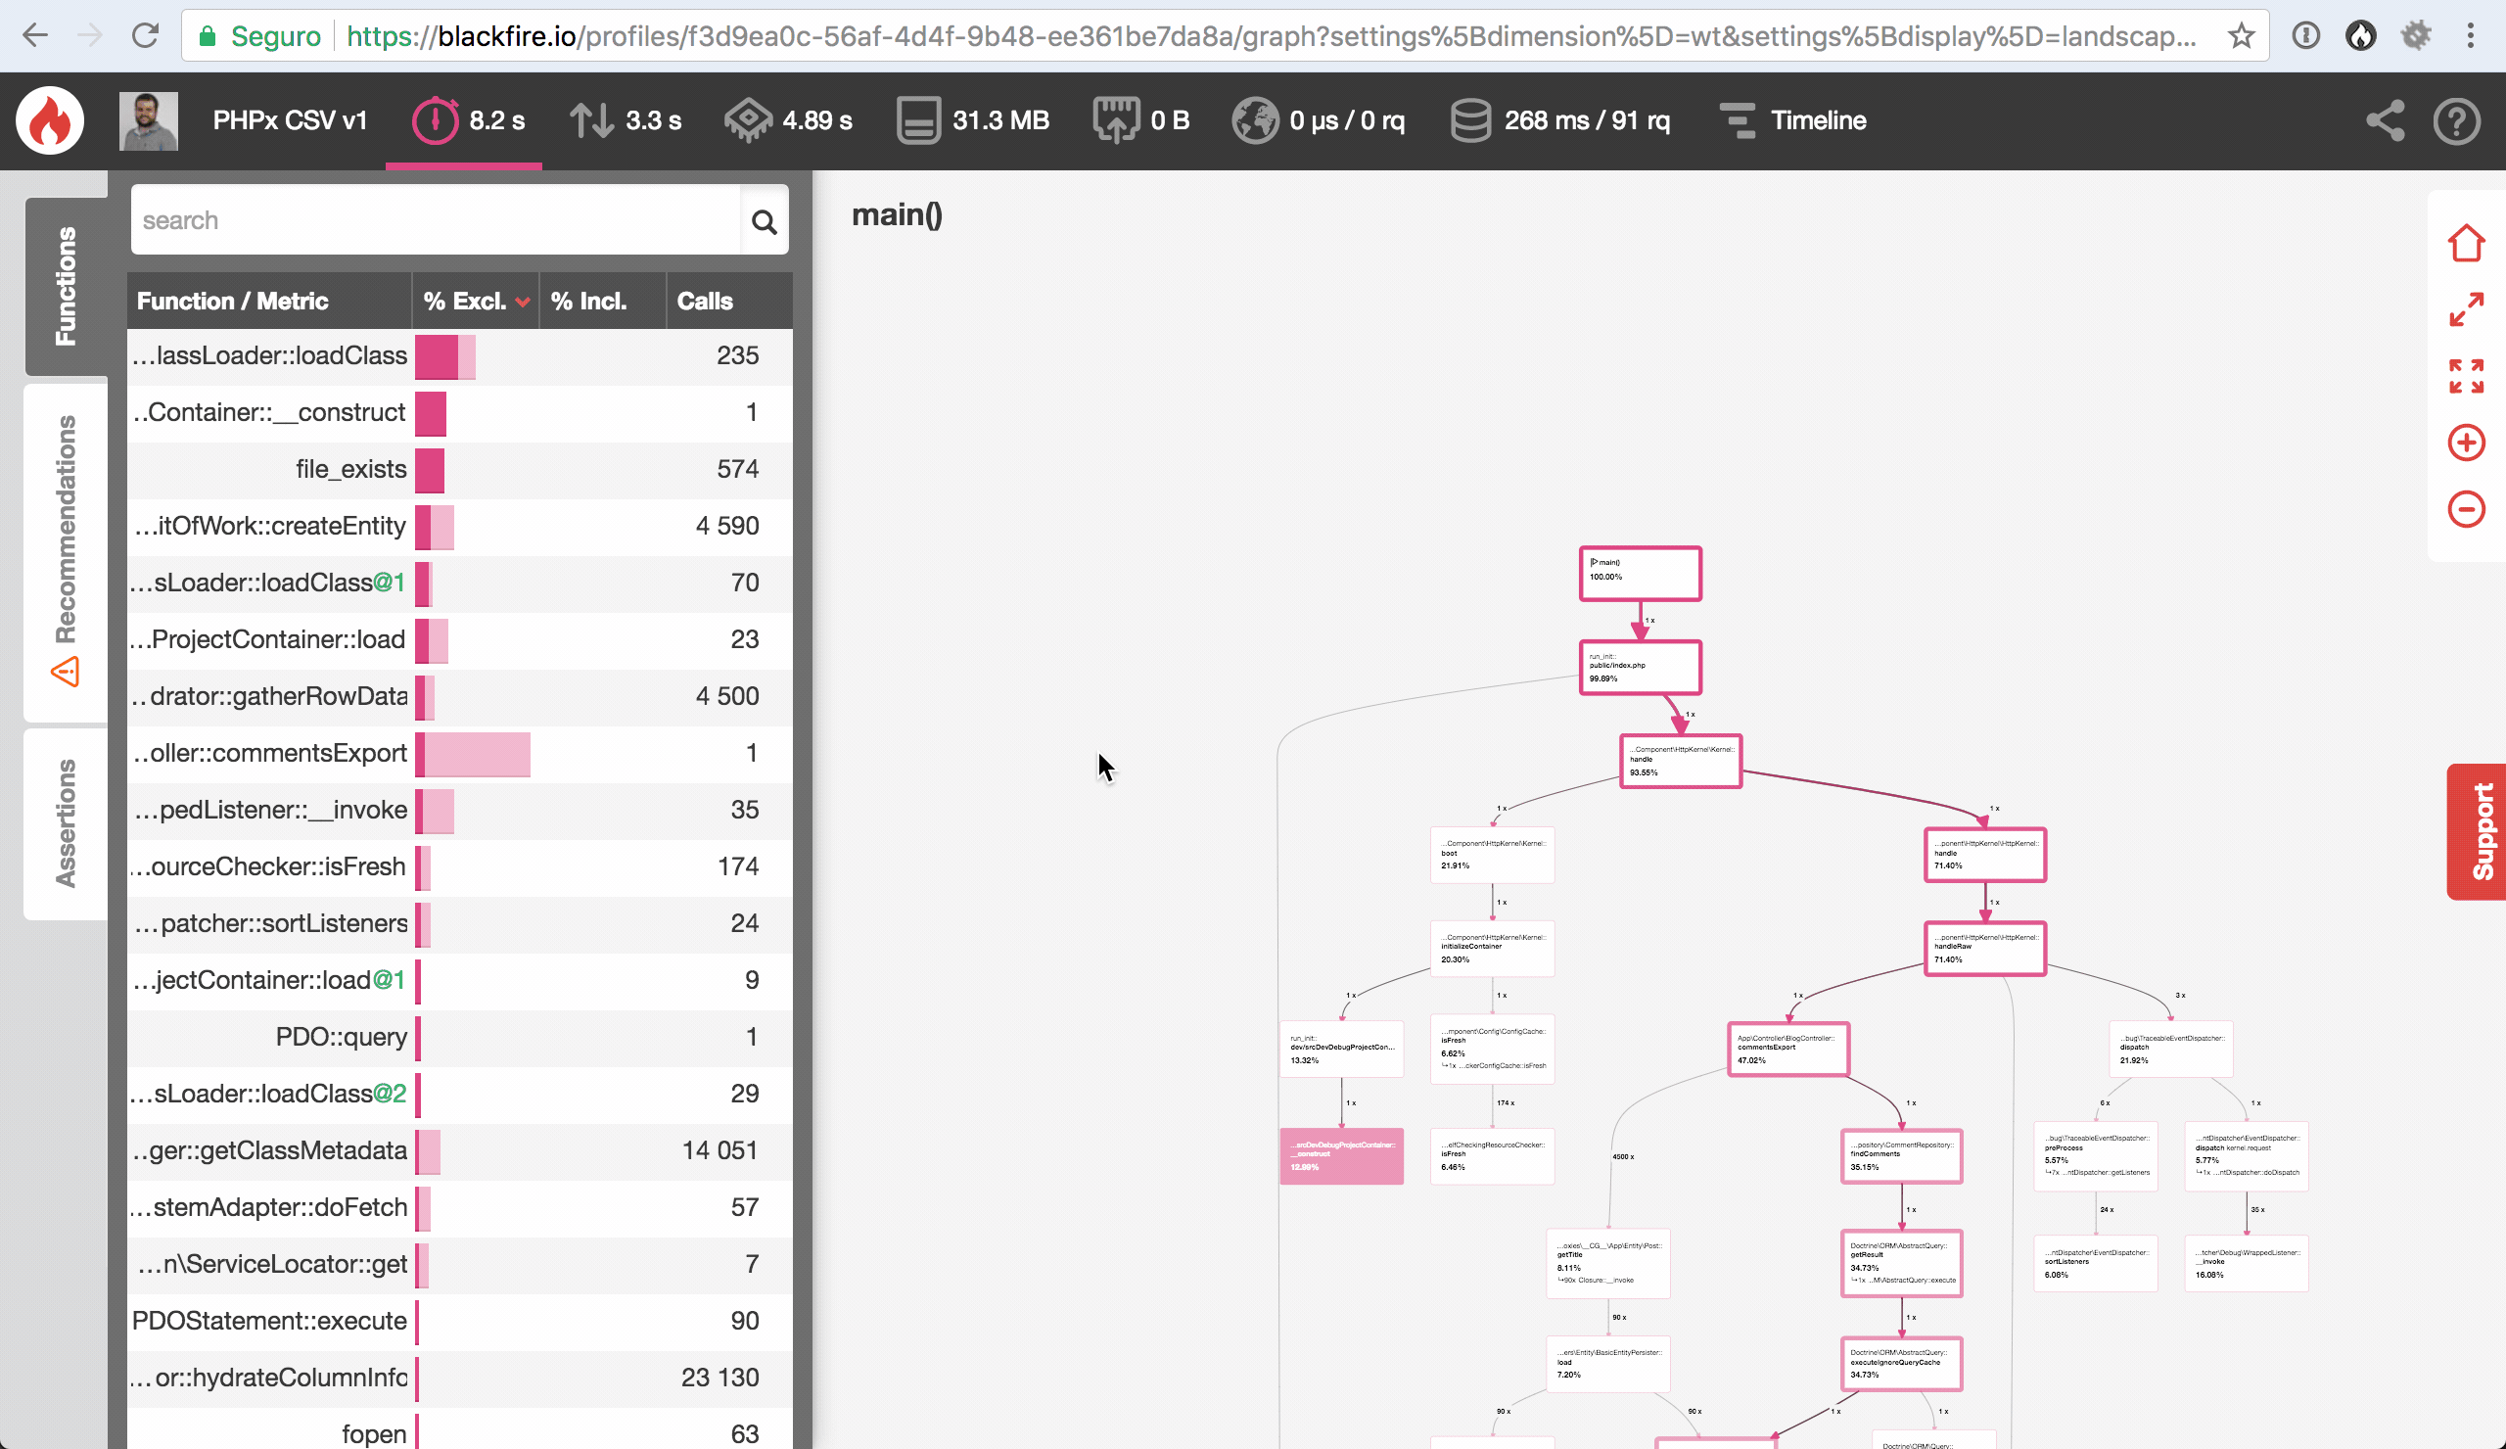Screen dimensions: 2506x1449
Task: Click the Blackfire flame logo
Action: point(50,120)
